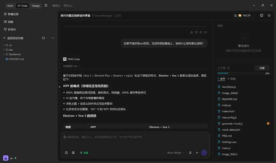The width and height of the screenshot is (276, 163).
Task: Toggle the 速通 fast mode
Action: click(84, 153)
